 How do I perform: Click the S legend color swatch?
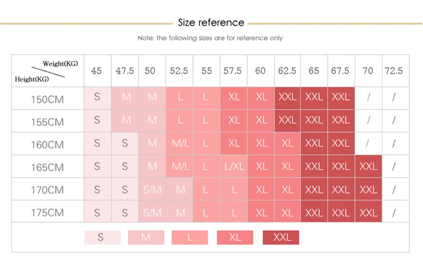click(101, 237)
